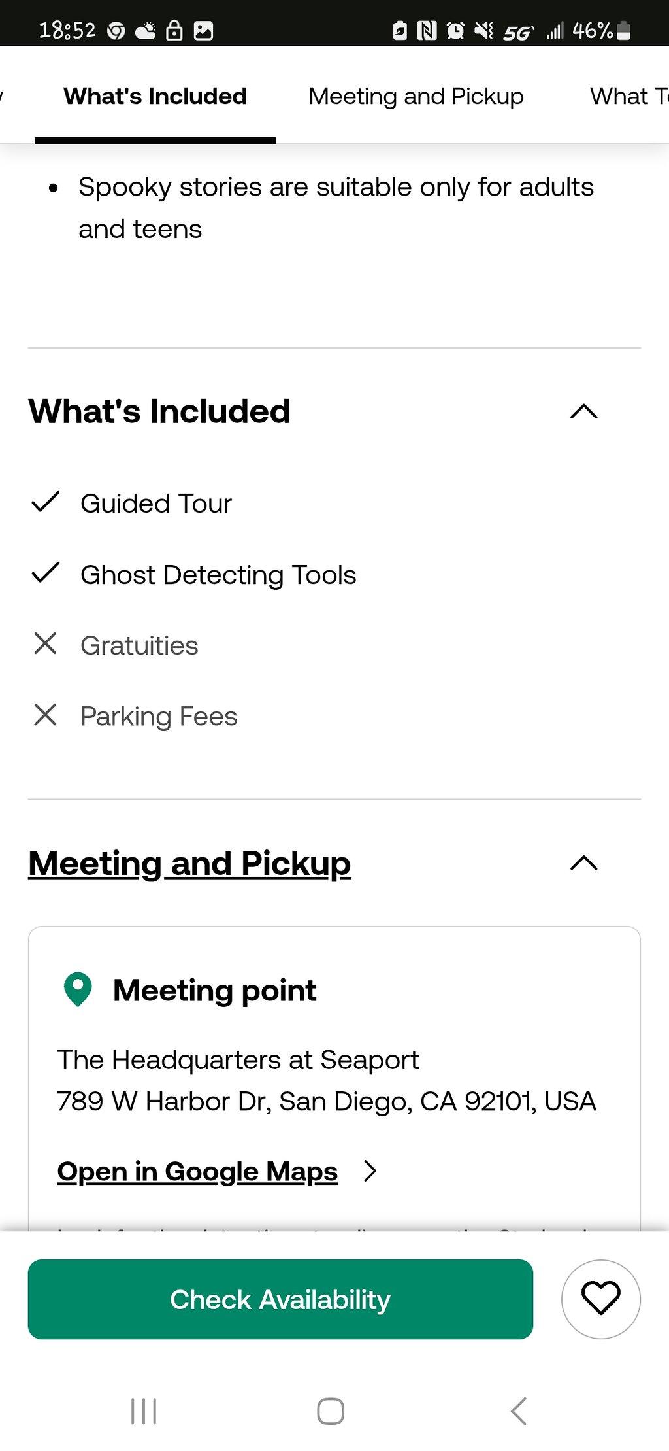
Task: Open the recent apps navigation button
Action: pos(144,1411)
